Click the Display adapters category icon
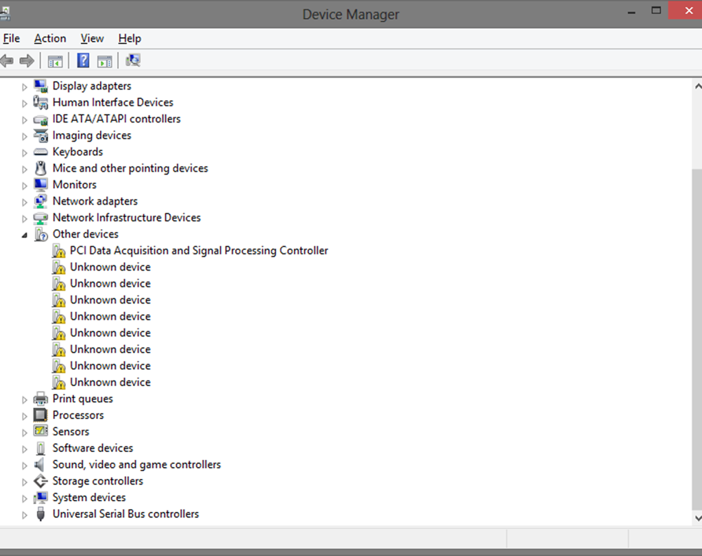The height and width of the screenshot is (556, 702). tap(40, 86)
